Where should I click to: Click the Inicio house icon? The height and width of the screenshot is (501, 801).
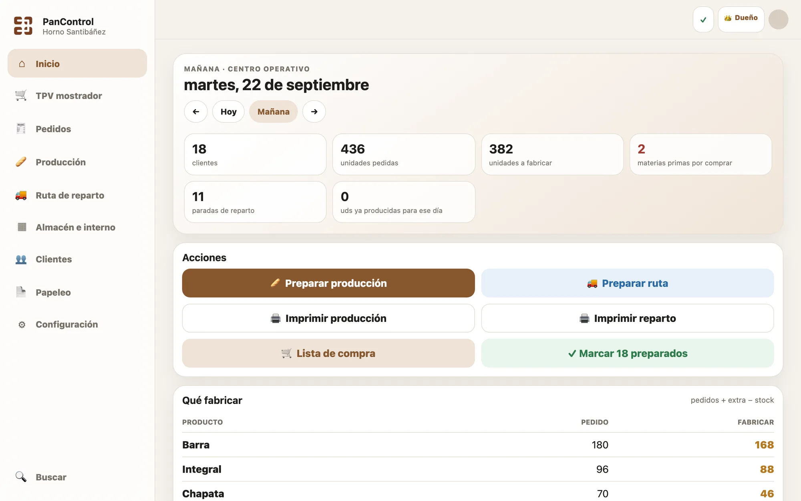(22, 64)
